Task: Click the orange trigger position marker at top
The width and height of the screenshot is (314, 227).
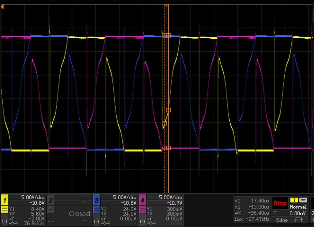Action: pos(166,6)
